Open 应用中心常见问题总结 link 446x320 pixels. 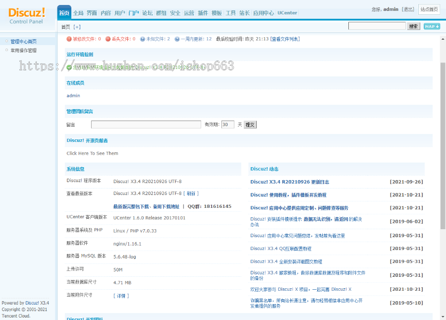(x=297, y=236)
